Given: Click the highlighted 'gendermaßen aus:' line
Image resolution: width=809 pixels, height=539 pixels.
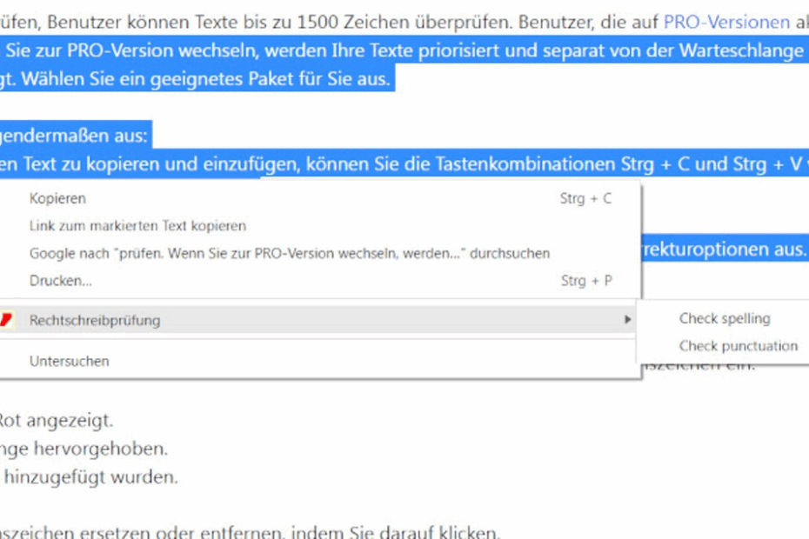Looking at the screenshot, I should tap(74, 136).
